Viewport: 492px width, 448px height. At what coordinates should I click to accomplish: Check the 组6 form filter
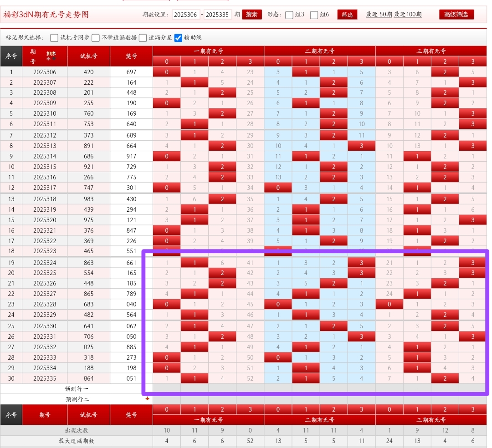click(314, 15)
